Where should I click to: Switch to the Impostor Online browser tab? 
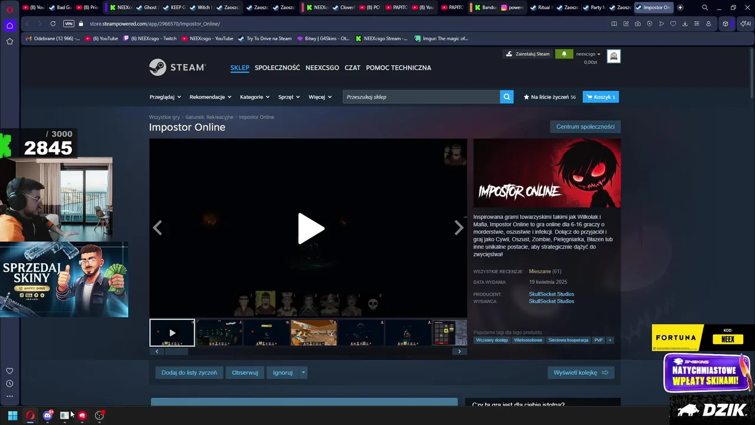(653, 8)
